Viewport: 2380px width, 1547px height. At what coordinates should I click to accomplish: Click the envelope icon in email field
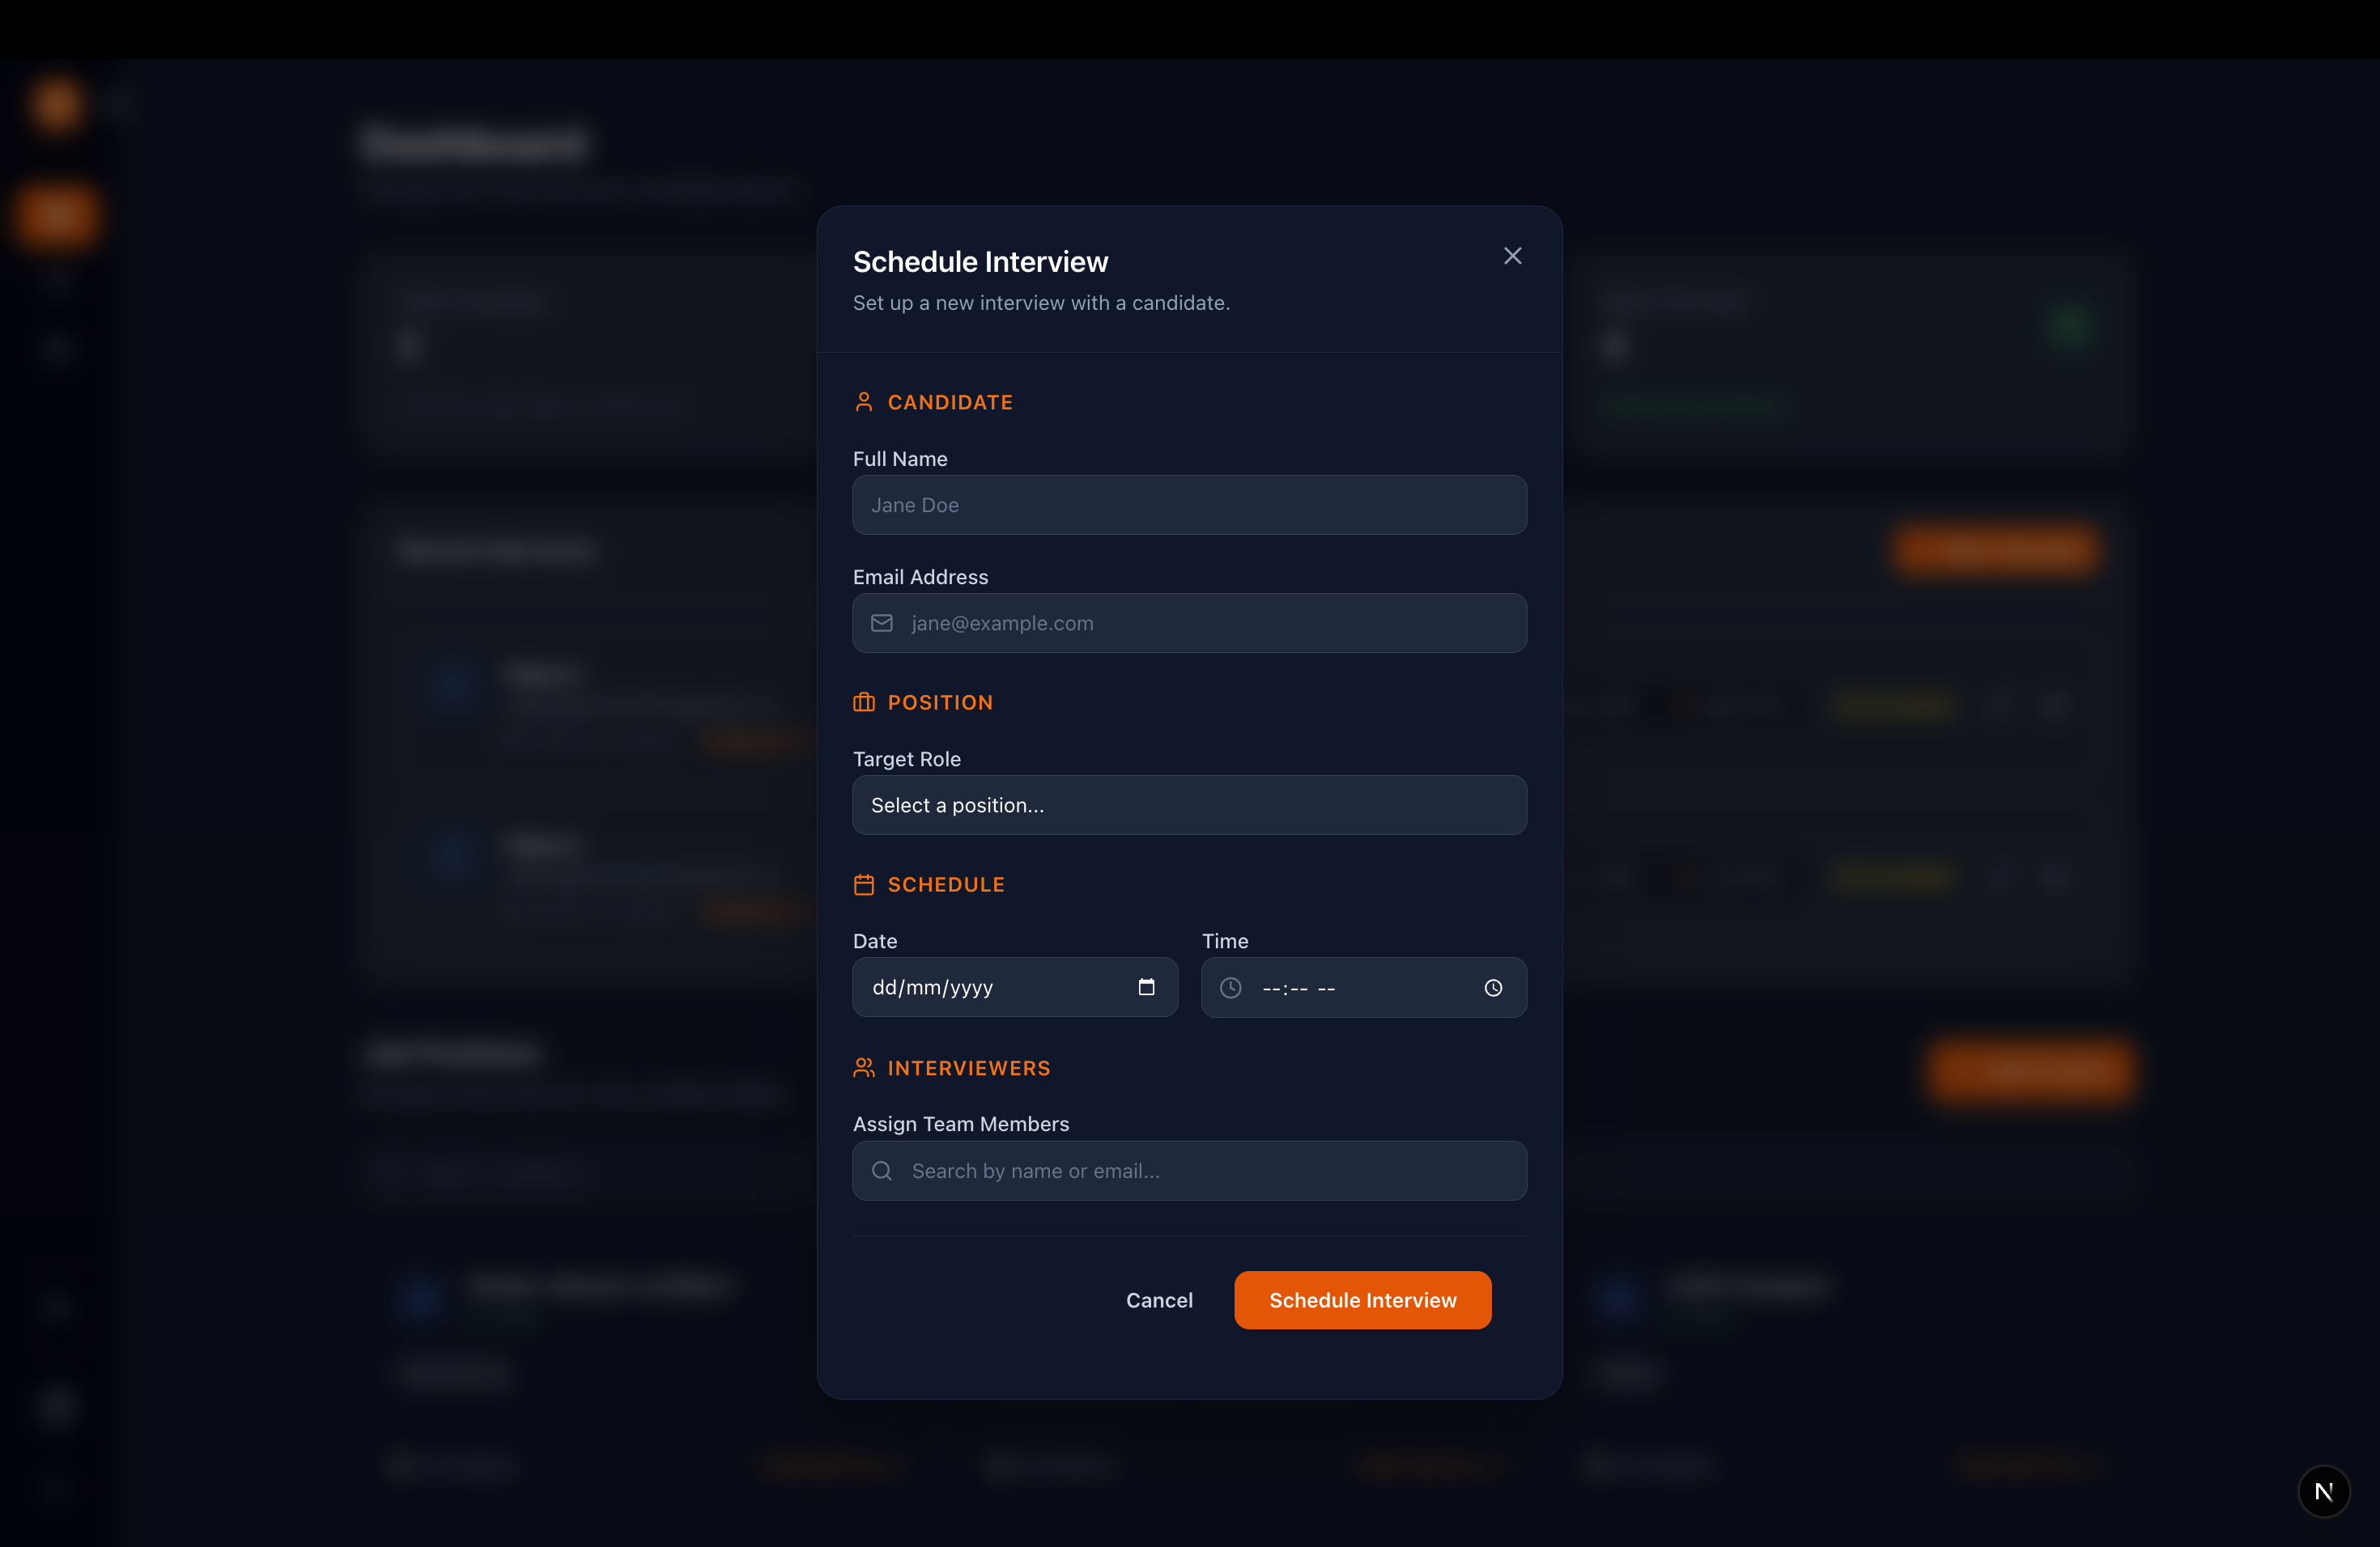(x=881, y=622)
